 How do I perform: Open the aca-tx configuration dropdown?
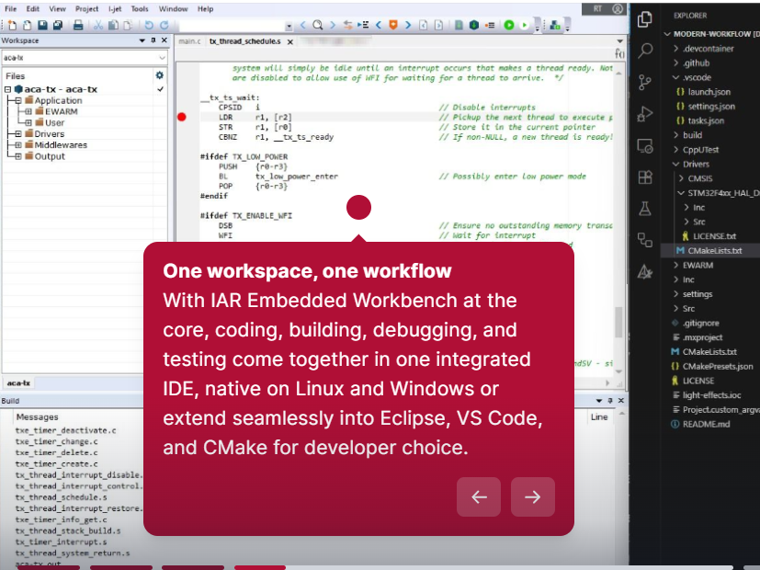pyautogui.click(x=162, y=58)
